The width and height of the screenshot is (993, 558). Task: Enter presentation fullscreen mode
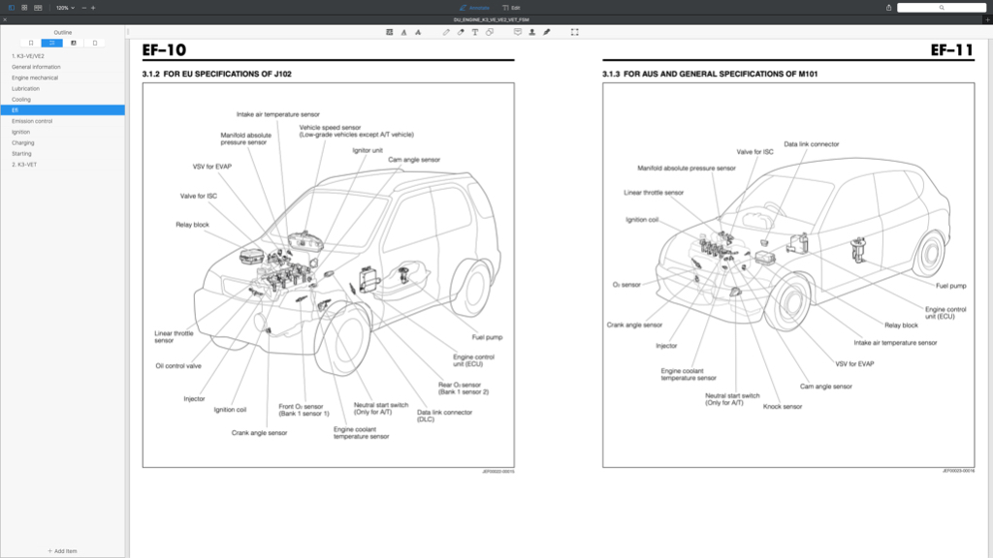tap(574, 32)
